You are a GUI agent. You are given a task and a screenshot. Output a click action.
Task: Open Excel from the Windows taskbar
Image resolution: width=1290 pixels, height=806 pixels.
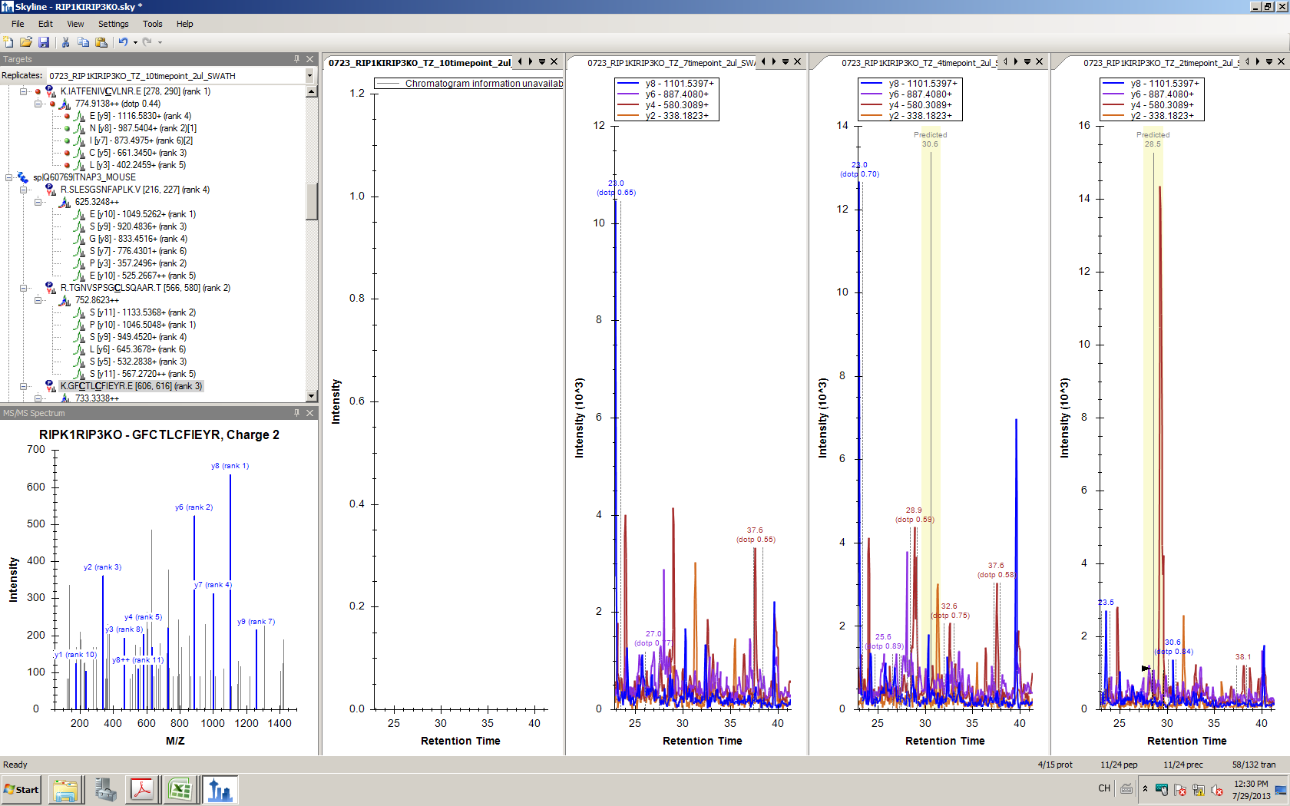point(180,789)
